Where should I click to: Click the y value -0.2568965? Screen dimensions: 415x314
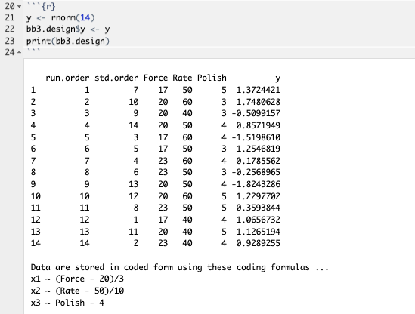pos(256,172)
